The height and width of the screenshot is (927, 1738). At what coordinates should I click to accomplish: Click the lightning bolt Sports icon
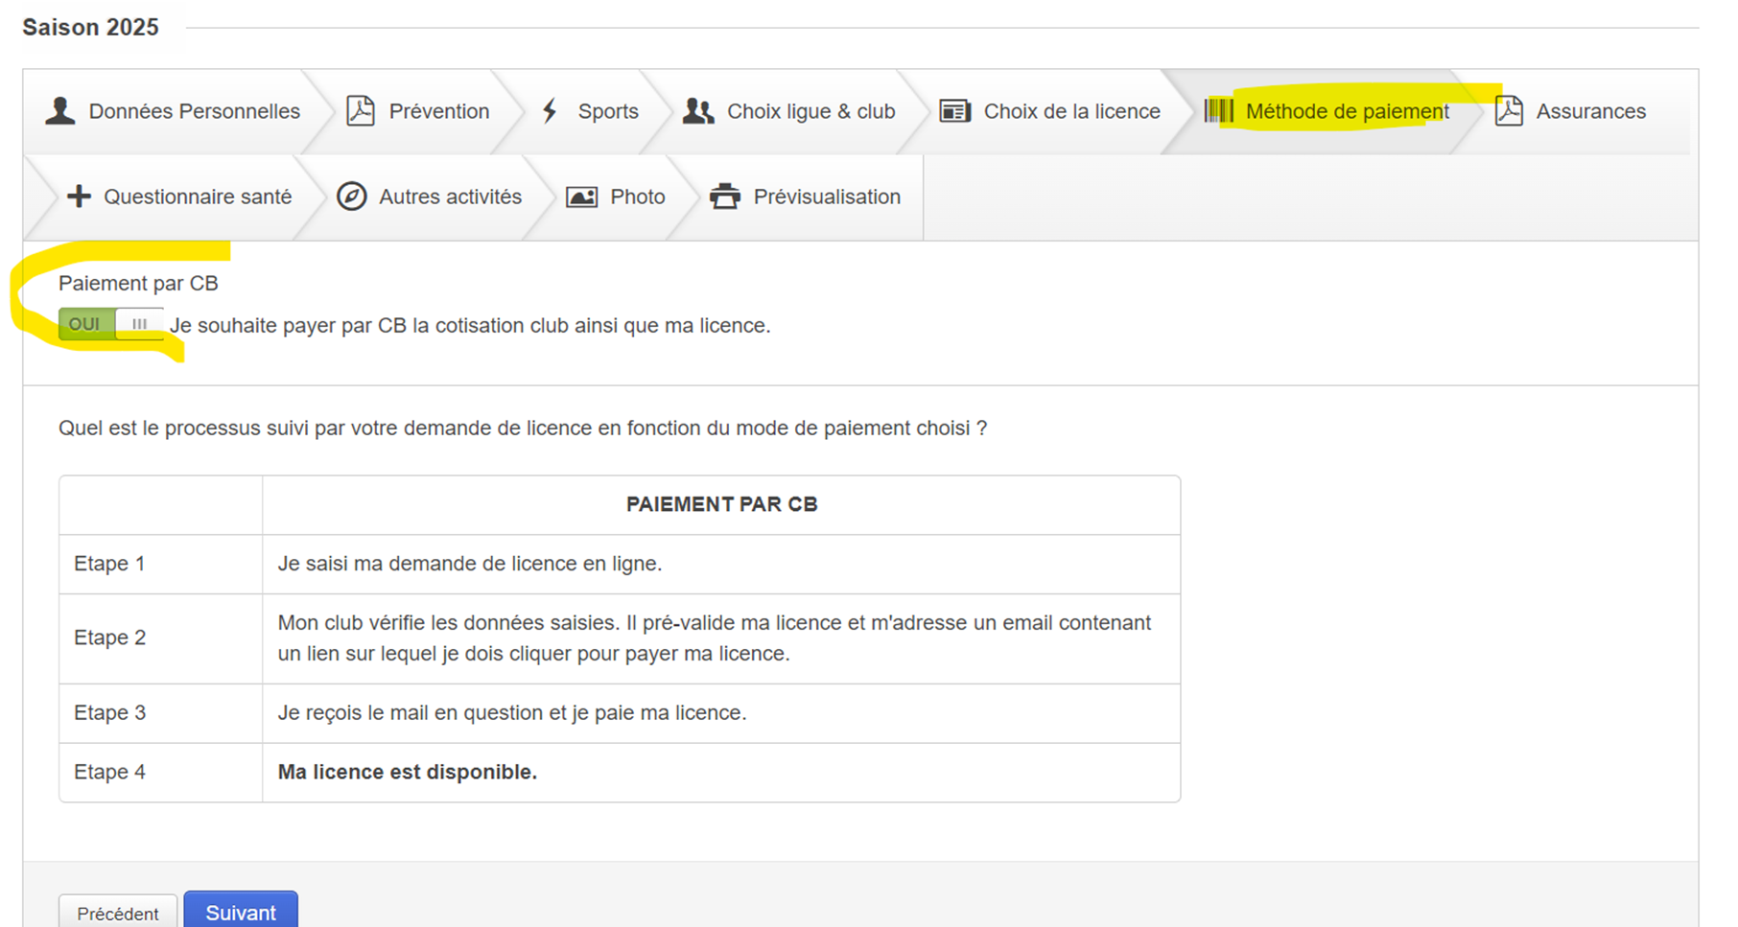550,111
